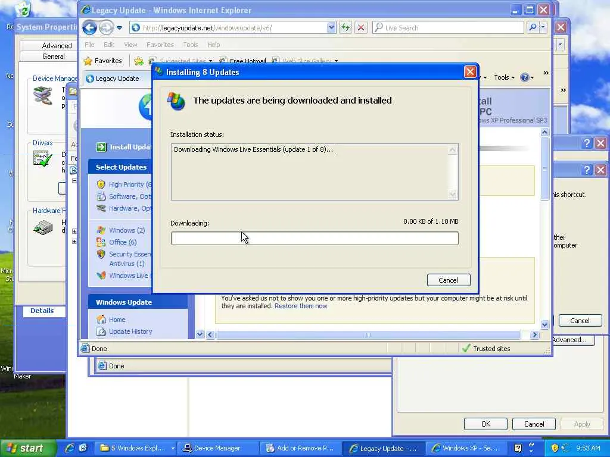Click the download progress bar
Image resolution: width=610 pixels, height=457 pixels.
coord(315,238)
